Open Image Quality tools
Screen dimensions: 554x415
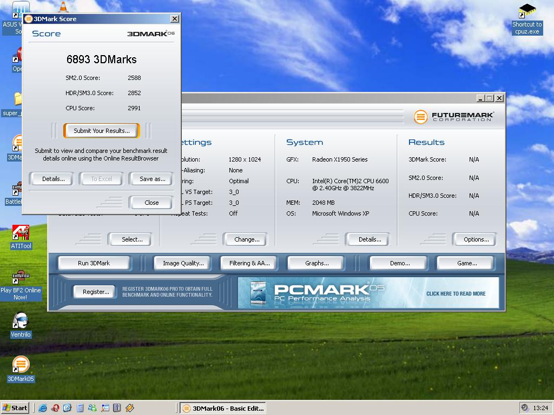point(183,263)
